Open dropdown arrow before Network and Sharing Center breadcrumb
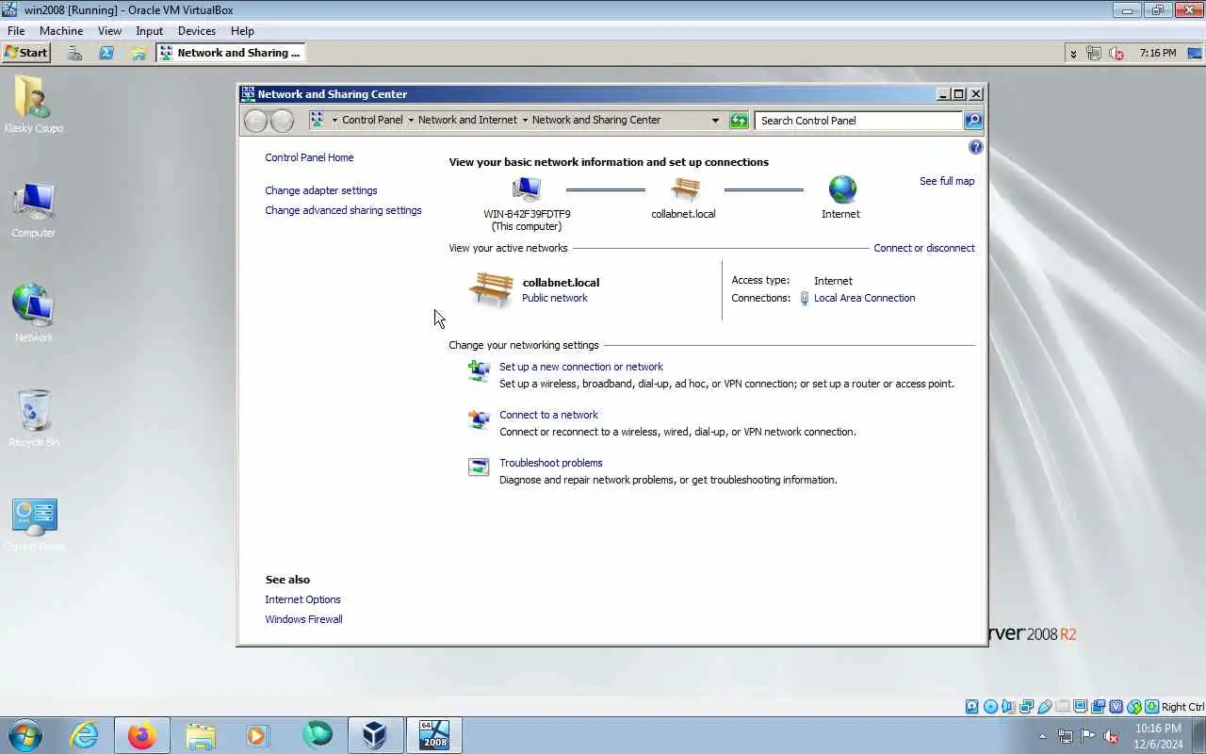The height and width of the screenshot is (754, 1206). tap(525, 121)
